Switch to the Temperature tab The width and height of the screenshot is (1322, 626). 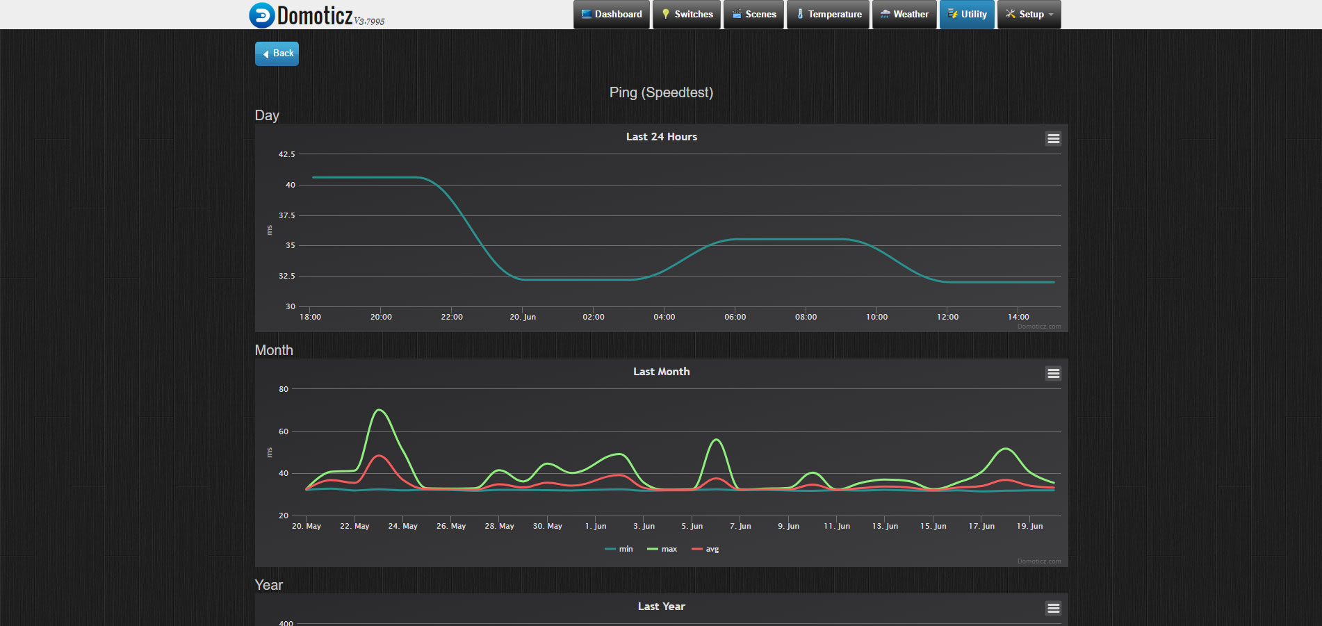tap(828, 14)
